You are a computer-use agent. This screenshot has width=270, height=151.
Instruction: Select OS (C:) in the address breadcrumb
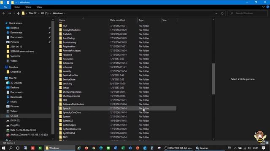tap(45, 13)
